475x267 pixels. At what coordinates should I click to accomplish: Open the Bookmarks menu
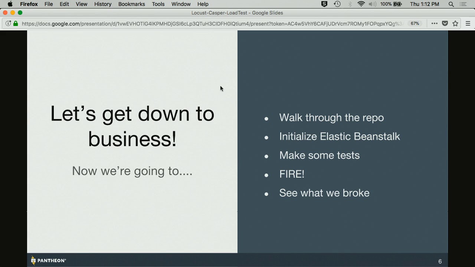click(131, 4)
